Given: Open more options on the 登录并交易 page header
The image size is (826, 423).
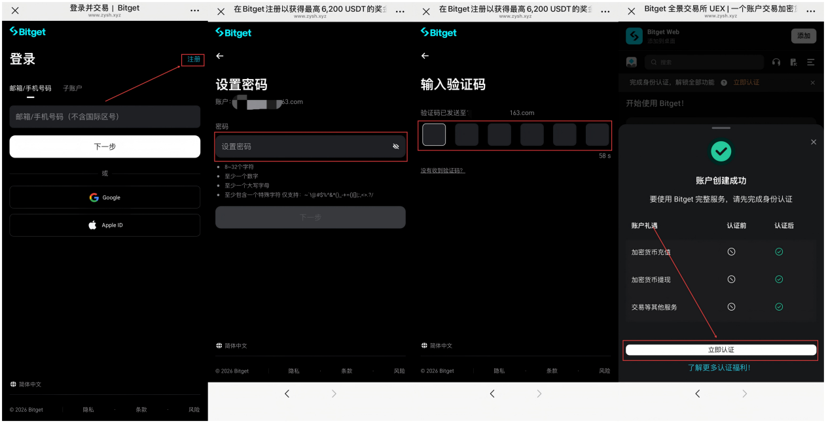Looking at the screenshot, I should click(194, 11).
